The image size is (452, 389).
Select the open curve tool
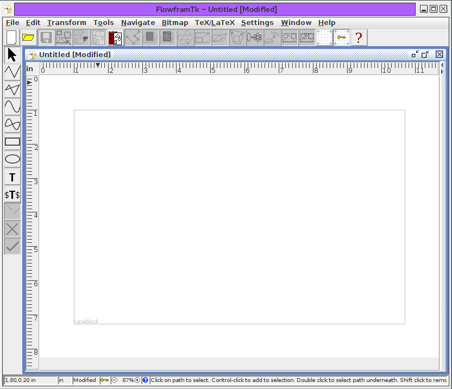click(x=12, y=106)
